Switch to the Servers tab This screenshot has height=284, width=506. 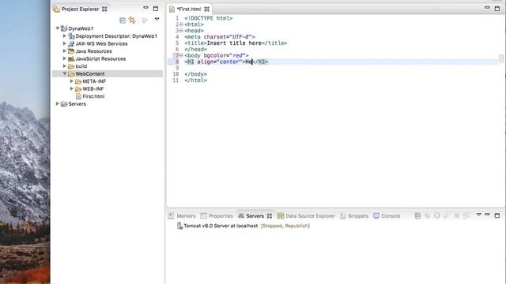click(251, 215)
